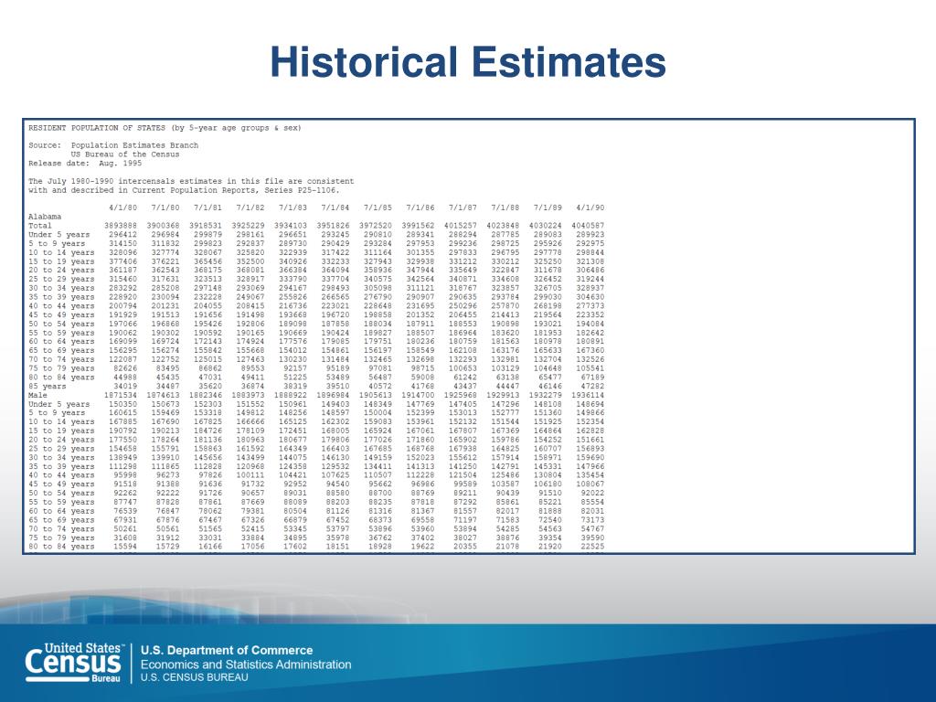Click the "7/1/83" column header
Viewport: 936px width, 702px height.
pos(292,207)
